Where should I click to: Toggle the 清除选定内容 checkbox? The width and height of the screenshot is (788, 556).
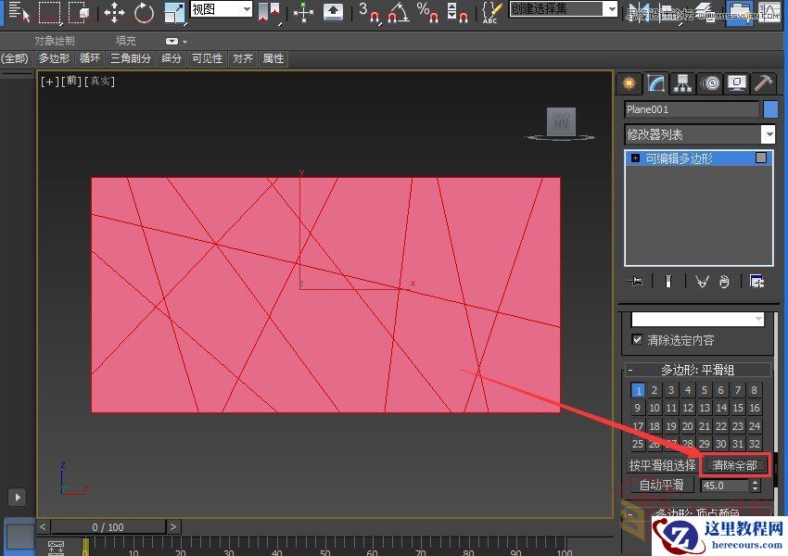(636, 340)
